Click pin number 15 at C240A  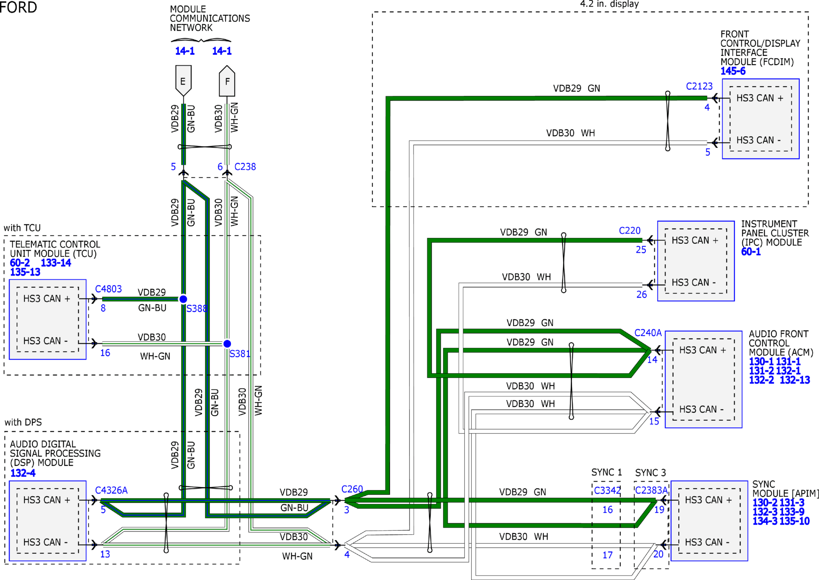click(654, 422)
